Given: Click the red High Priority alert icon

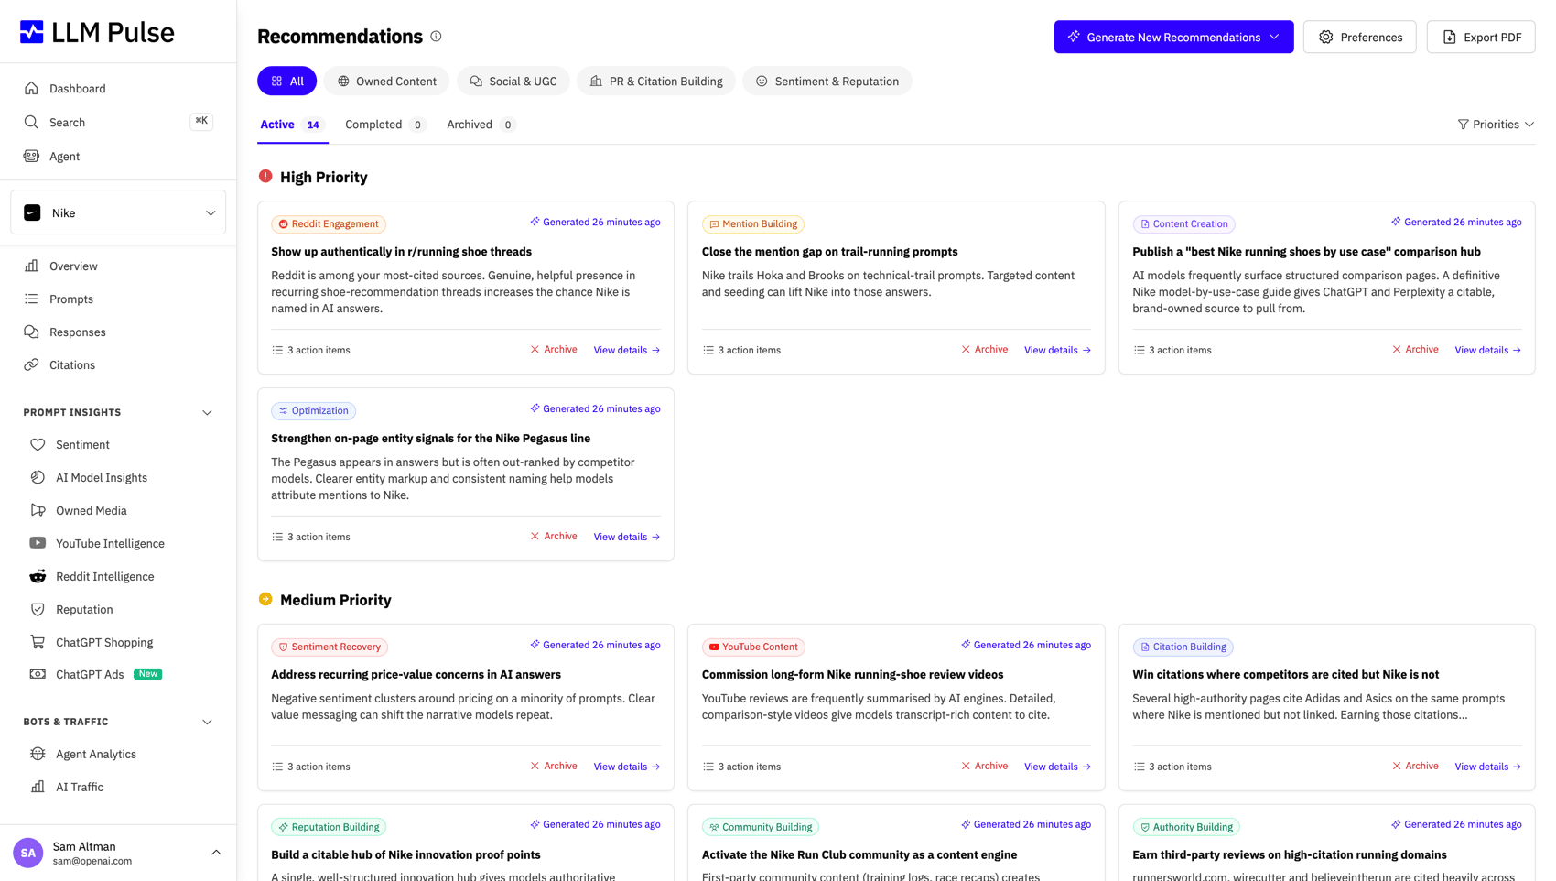Looking at the screenshot, I should click(265, 177).
